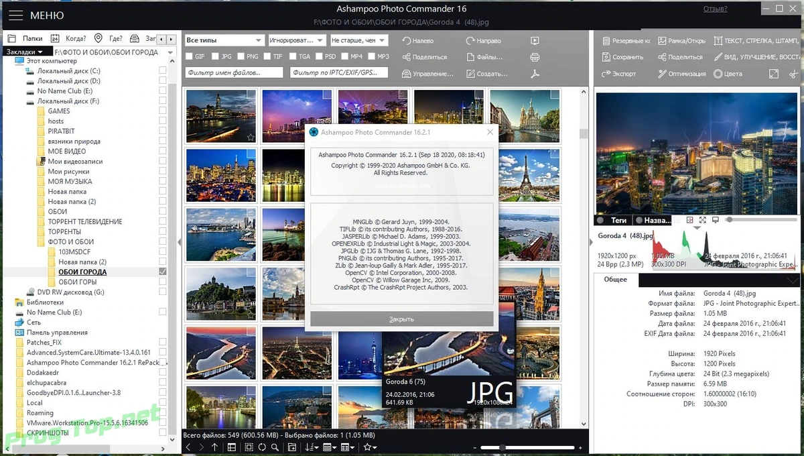804x456 pixels.
Task: Click the Фильтр имен файлов field
Action: (x=234, y=73)
